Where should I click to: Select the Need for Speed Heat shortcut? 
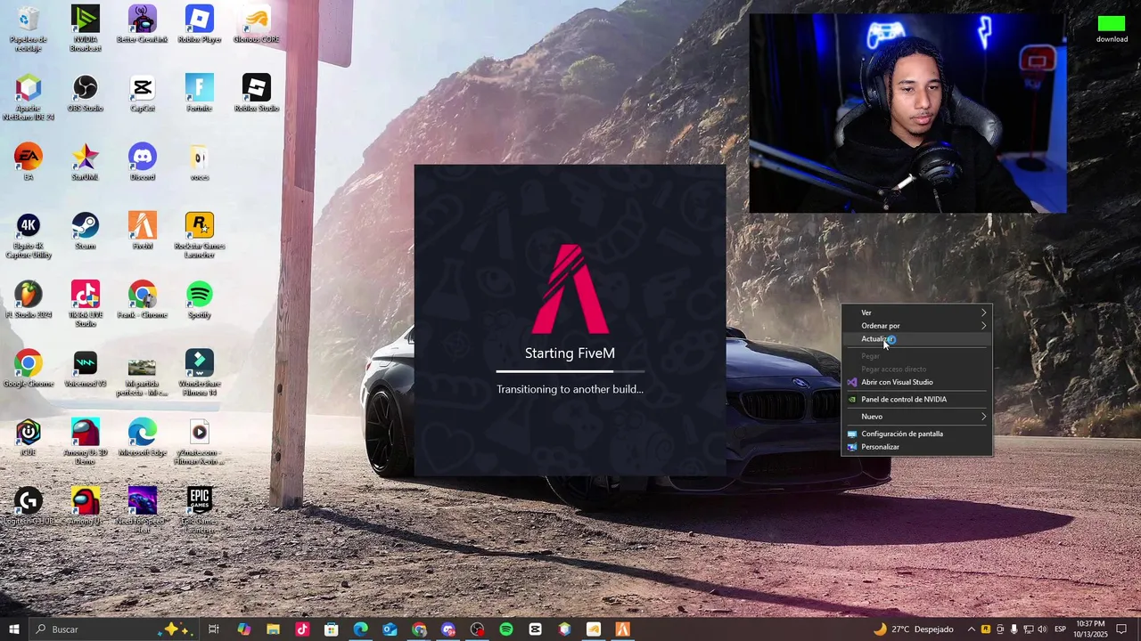(x=143, y=510)
